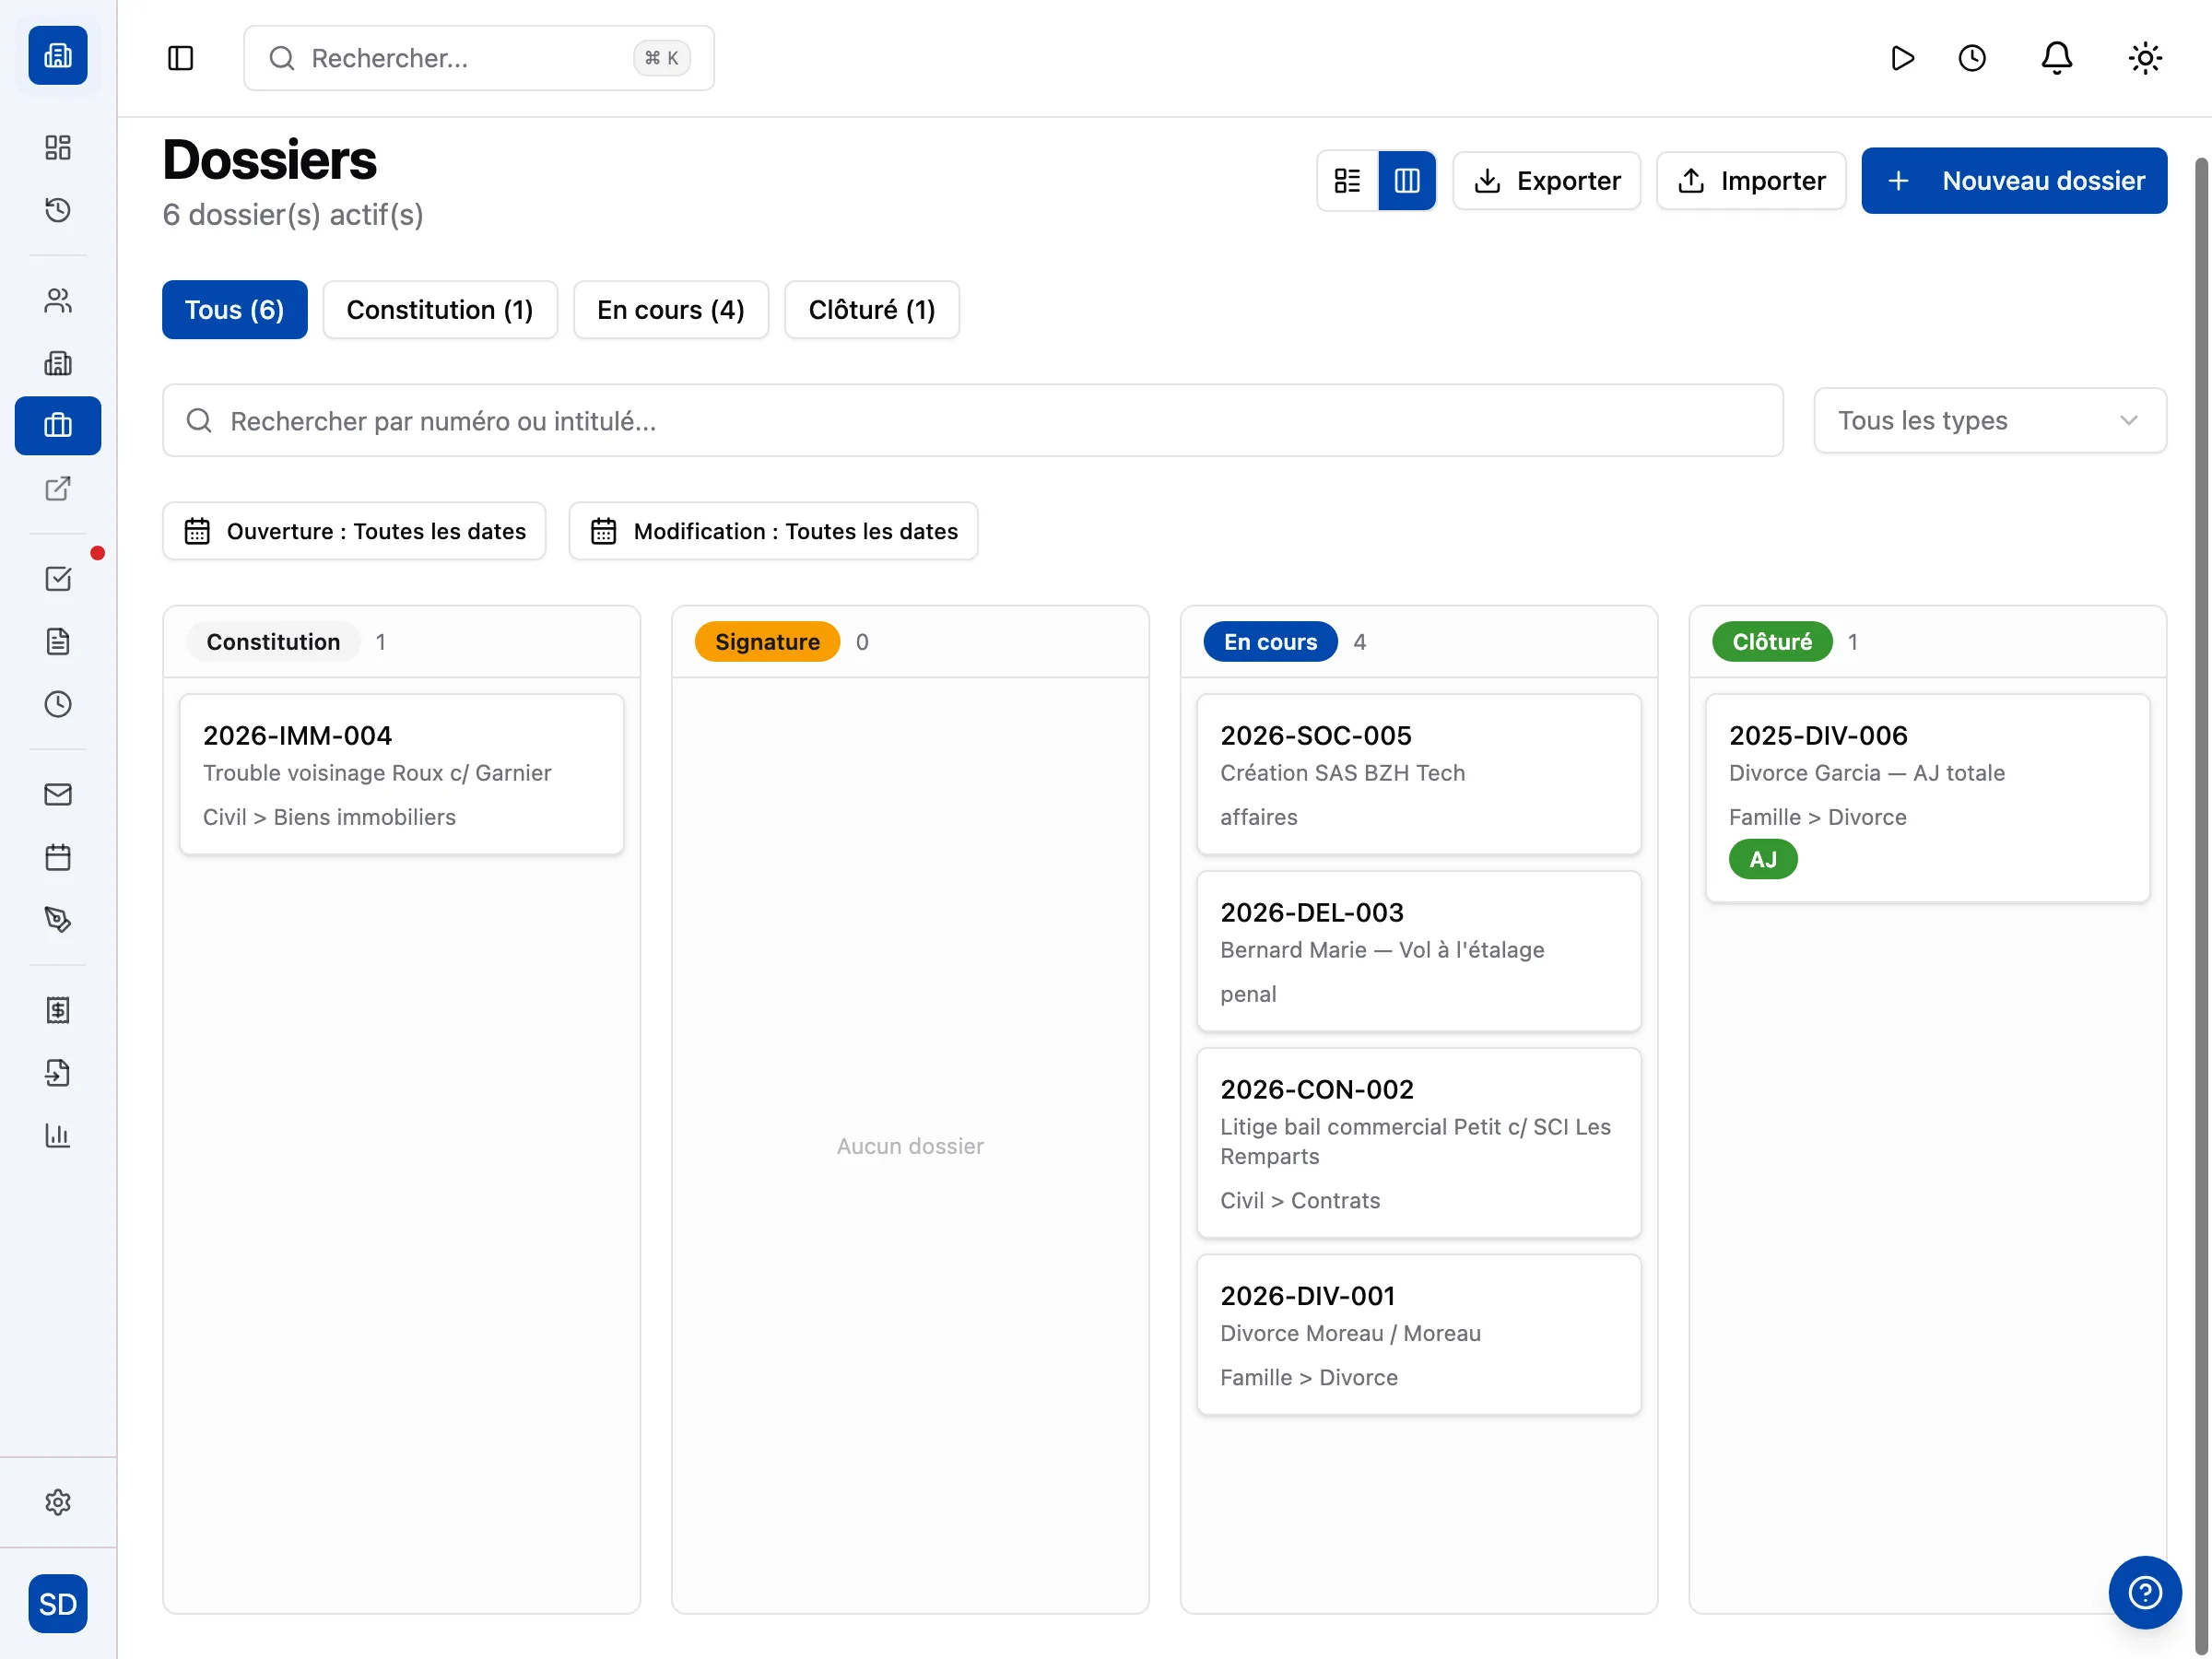Open the contacts people icon
The width and height of the screenshot is (2212, 1659).
point(58,301)
